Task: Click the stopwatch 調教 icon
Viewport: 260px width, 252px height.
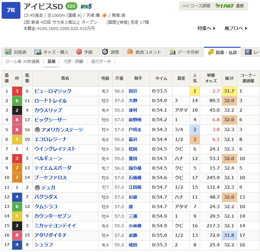Action: click(x=105, y=52)
